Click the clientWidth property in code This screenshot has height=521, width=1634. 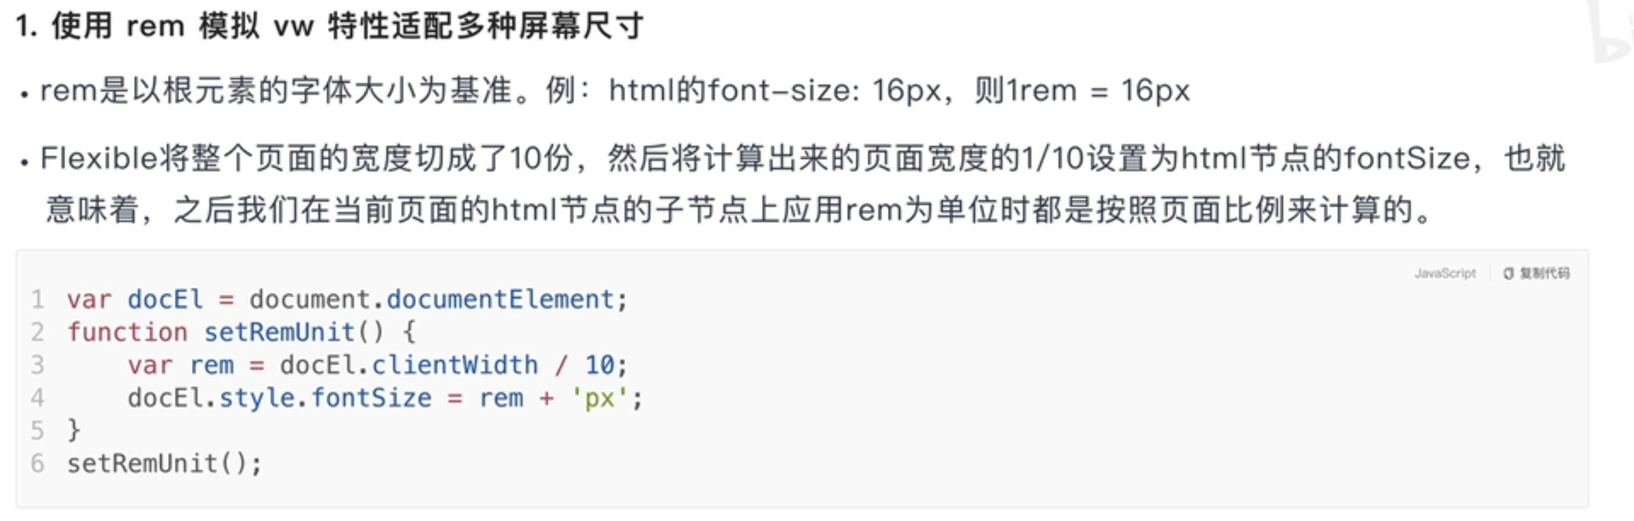(455, 365)
